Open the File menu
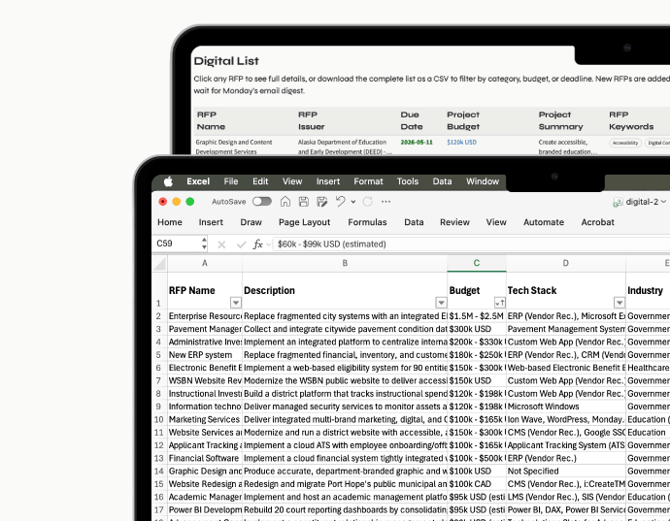The width and height of the screenshot is (670, 521). (x=231, y=181)
